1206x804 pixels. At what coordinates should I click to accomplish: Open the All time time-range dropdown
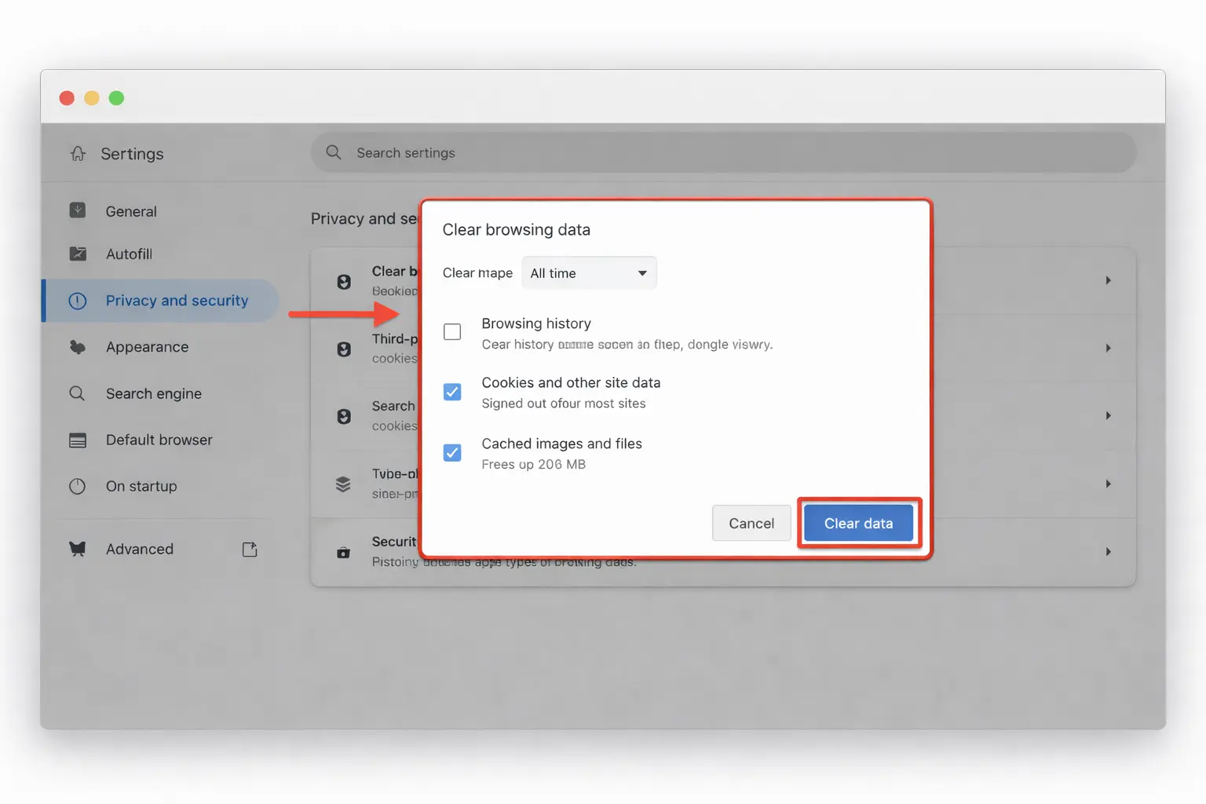[x=589, y=272]
